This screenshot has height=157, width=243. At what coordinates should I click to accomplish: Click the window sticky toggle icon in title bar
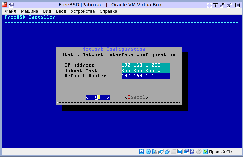click(11, 5)
